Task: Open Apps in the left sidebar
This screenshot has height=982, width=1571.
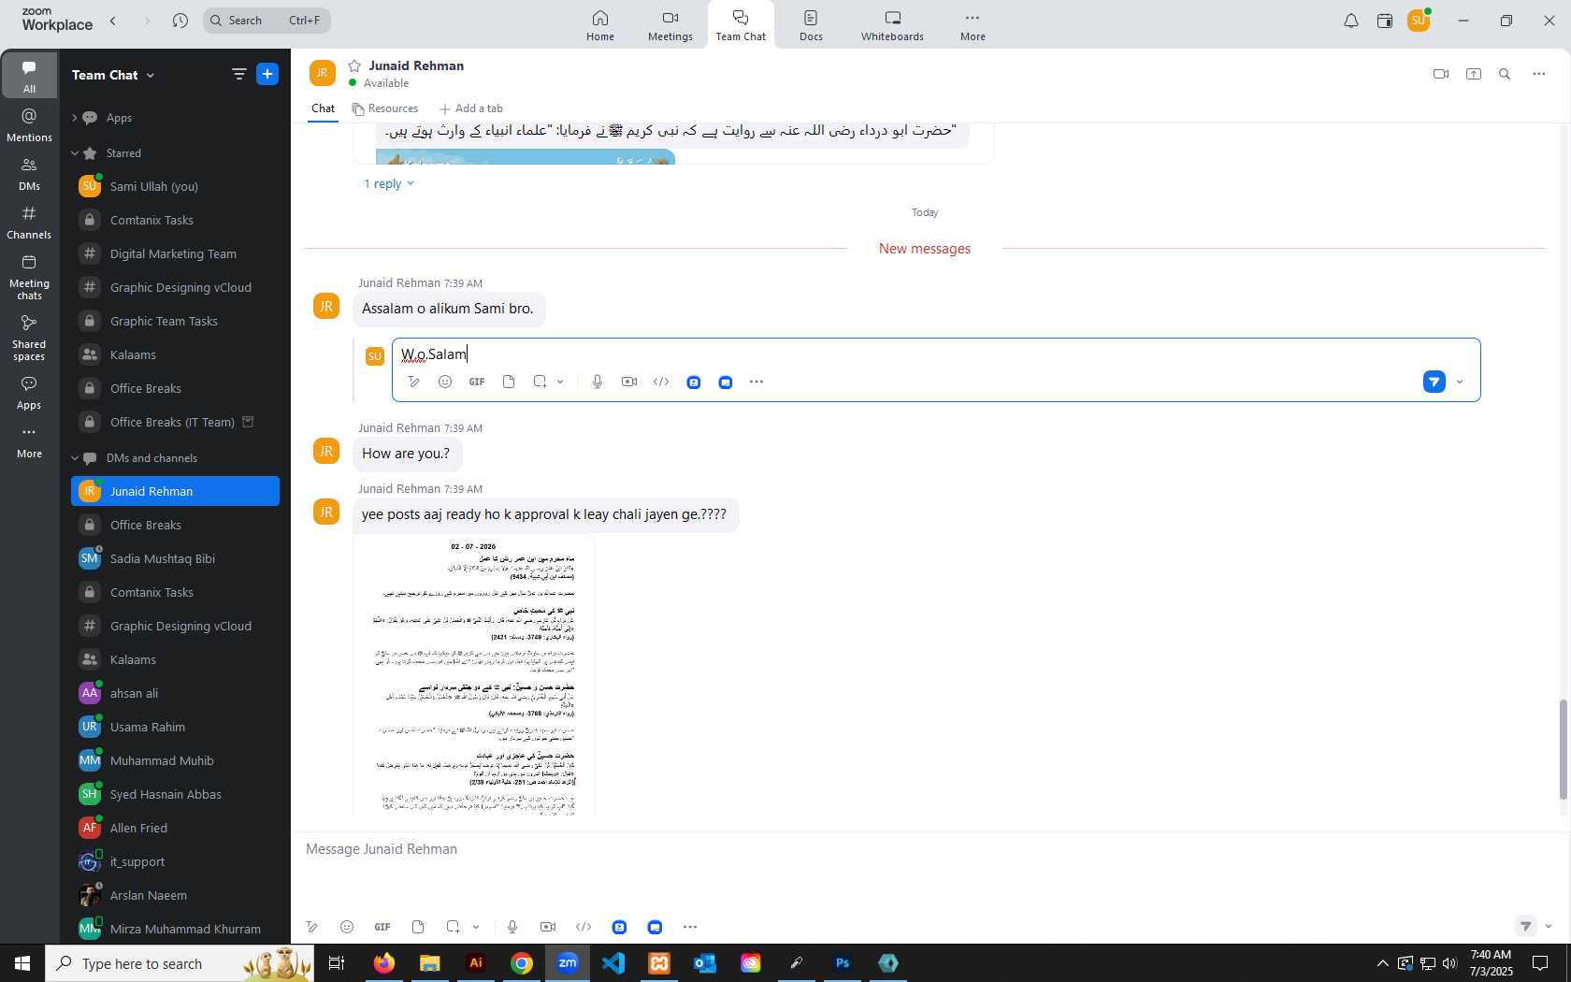Action: click(29, 393)
